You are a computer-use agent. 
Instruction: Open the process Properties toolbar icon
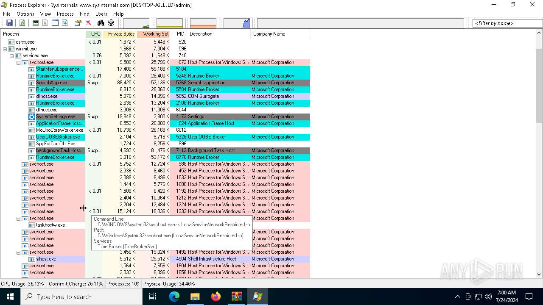click(78, 23)
